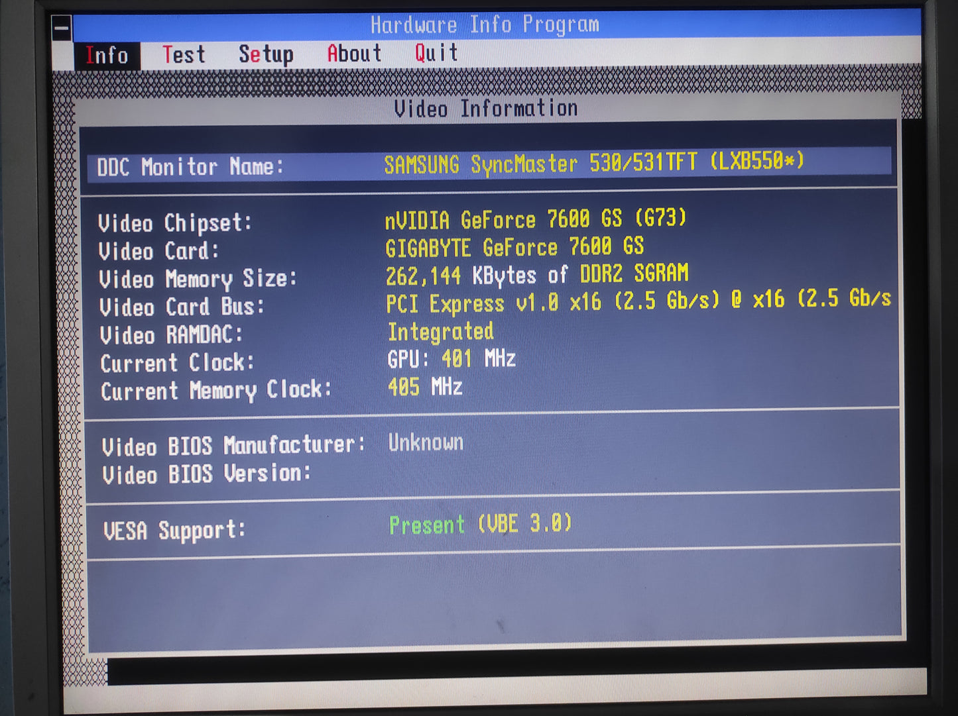
Task: Open the Test menu
Action: pos(184,54)
